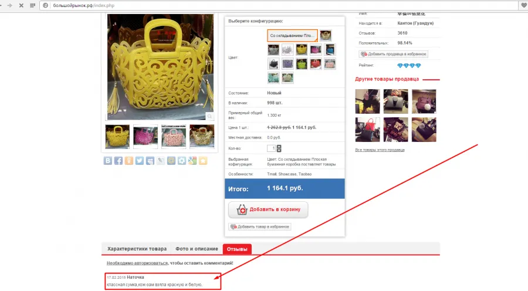Click the magnifier icon on product photo
The height and width of the screenshot is (291, 528).
tap(209, 116)
